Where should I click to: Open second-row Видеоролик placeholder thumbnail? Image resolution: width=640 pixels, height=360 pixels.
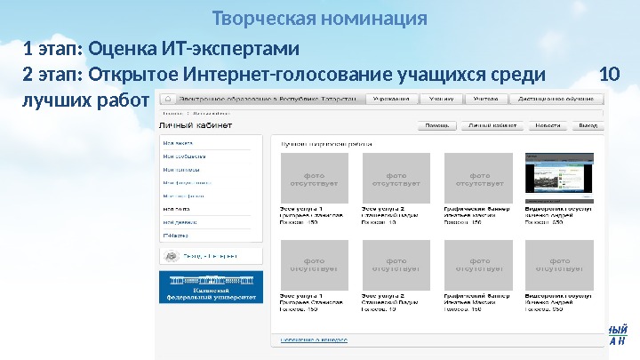[x=559, y=265]
